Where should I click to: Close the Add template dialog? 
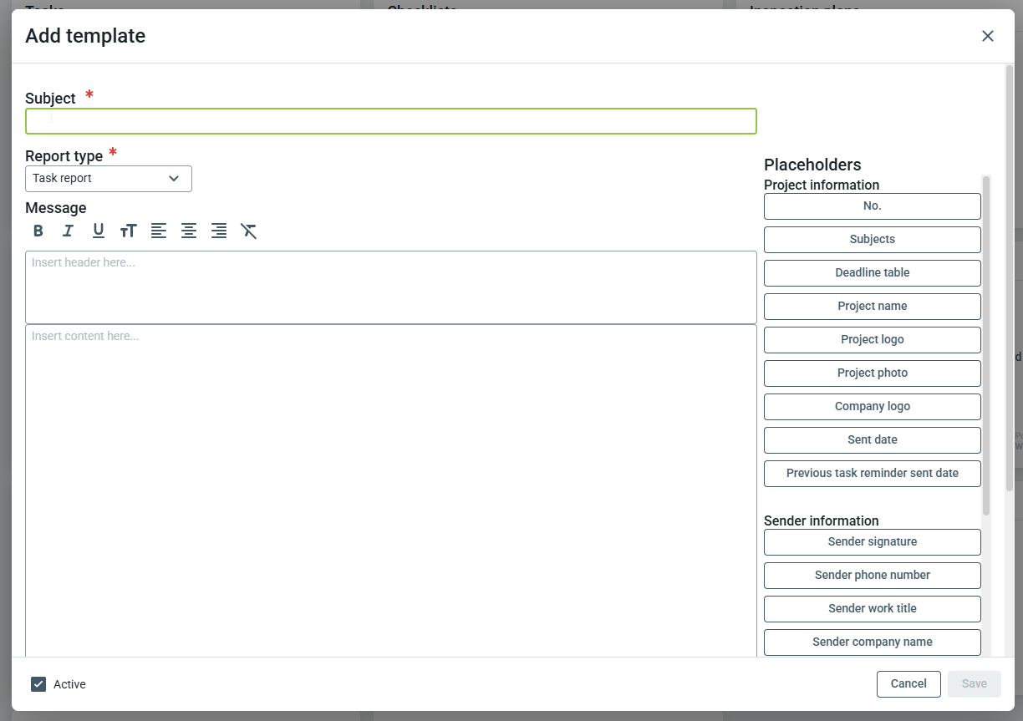click(988, 36)
